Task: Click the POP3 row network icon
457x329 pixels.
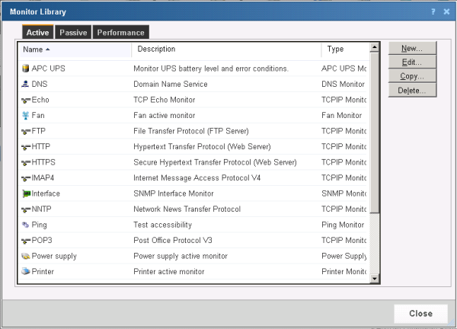Action: click(26, 241)
